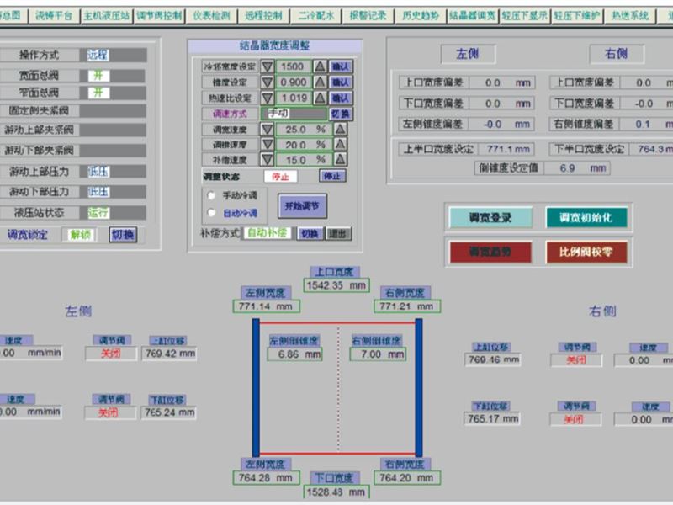Lower 调宽速度 using the down triangle
Viewport: 673px width, 505px height.
tap(268, 130)
